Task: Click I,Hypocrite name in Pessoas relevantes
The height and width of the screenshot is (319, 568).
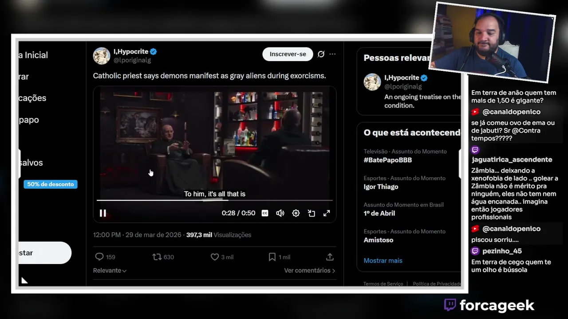Action: coord(402,78)
